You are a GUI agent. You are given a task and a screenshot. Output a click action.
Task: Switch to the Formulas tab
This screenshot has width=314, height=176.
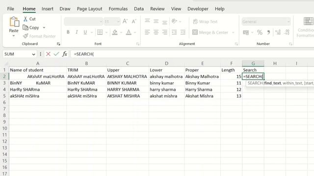click(x=118, y=9)
